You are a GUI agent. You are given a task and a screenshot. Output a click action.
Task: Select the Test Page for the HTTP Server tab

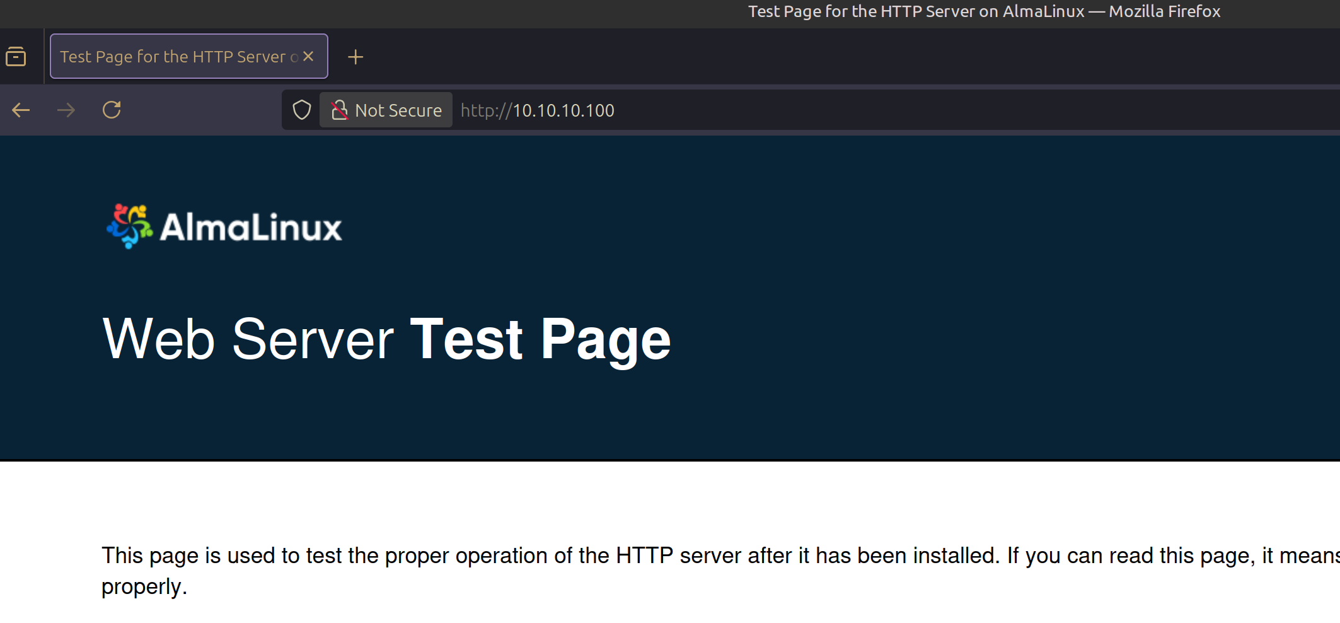pos(173,57)
